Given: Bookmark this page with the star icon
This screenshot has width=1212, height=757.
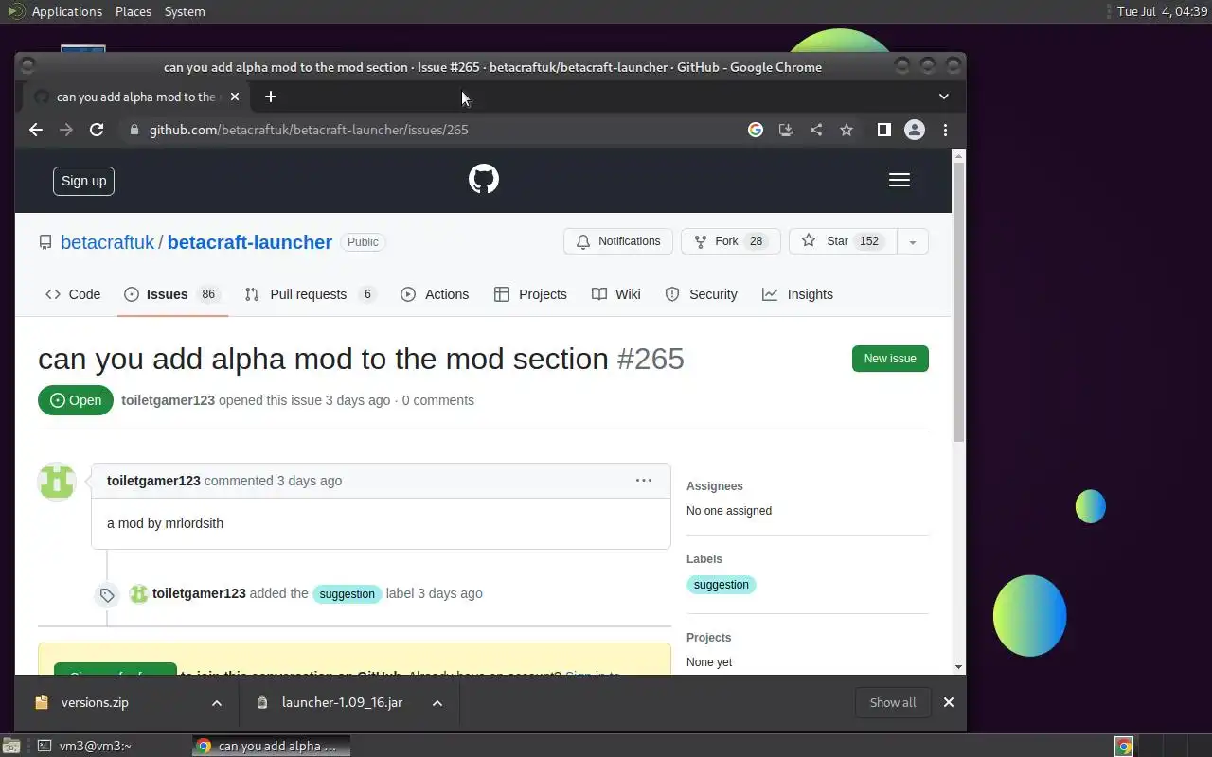Looking at the screenshot, I should click(x=847, y=130).
